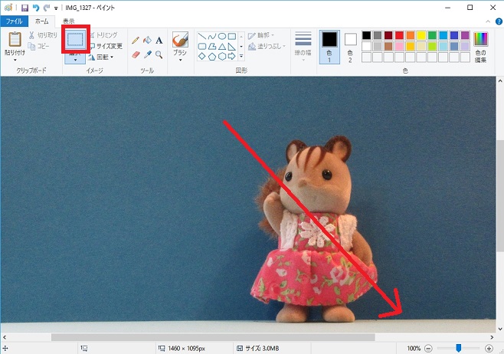Choose the red palette swatch
The image size is (504, 354).
[x=399, y=35]
